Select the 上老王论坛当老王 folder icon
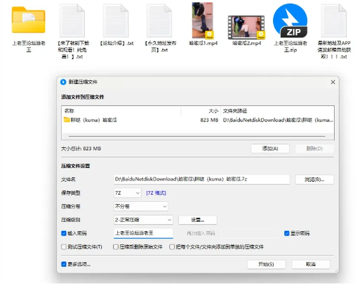The height and width of the screenshot is (284, 356). (29, 20)
